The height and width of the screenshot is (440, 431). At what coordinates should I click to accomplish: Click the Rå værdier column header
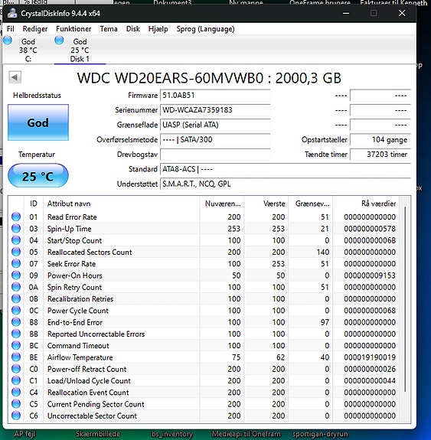(366, 204)
